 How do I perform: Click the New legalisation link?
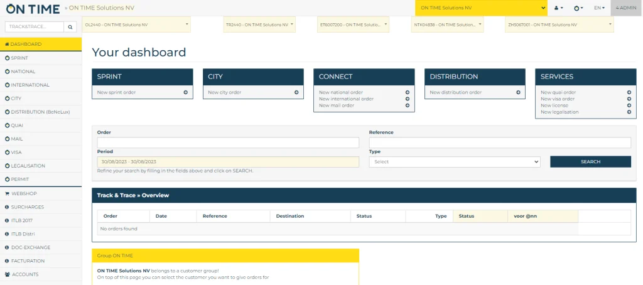559,112
